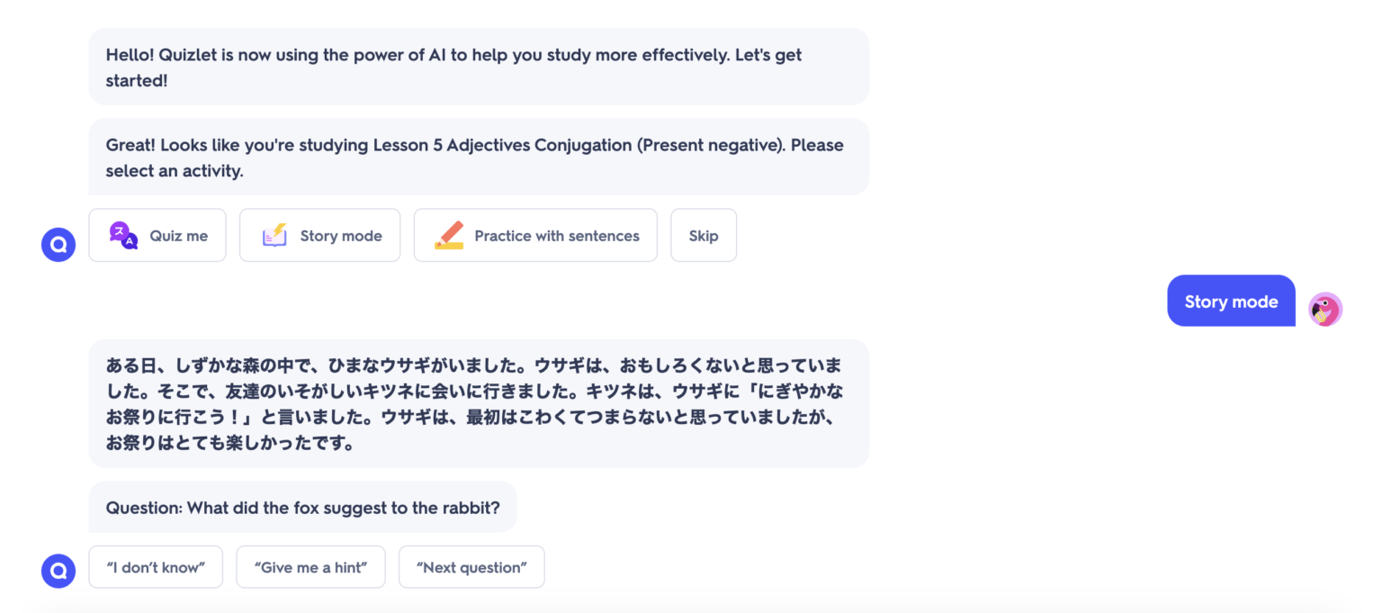Select the flamingo profile avatar
1382x613 pixels.
pos(1324,309)
